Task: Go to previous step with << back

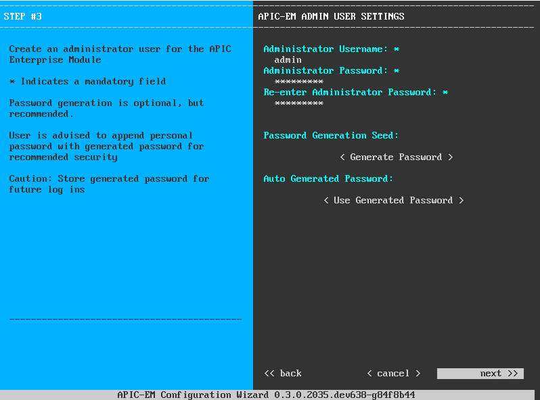Action: [x=283, y=374]
